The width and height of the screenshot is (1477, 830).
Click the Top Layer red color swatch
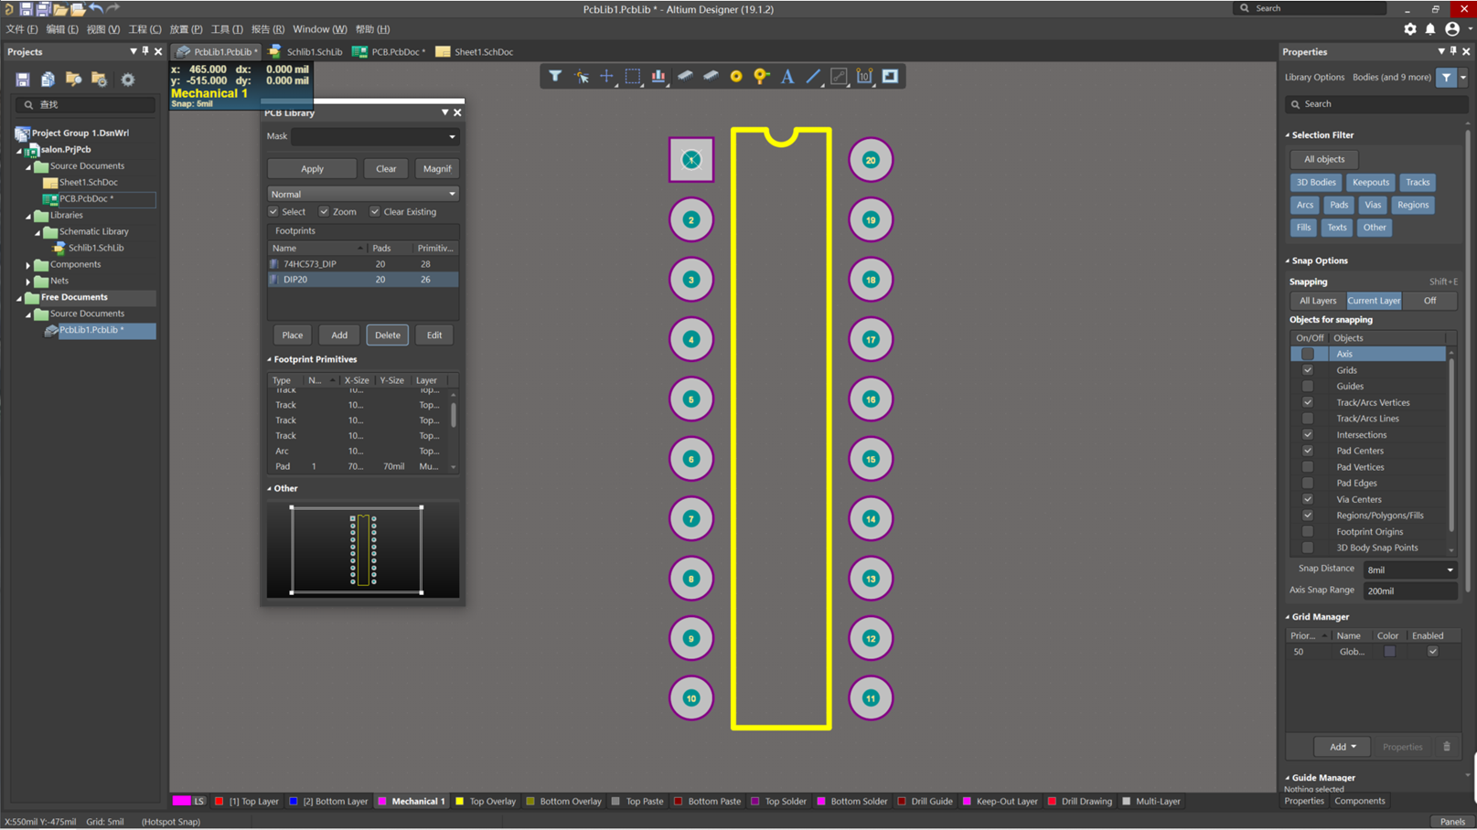[x=219, y=802]
